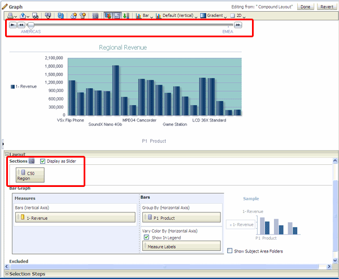
Task: Click the graph properties icon
Action: (95, 16)
